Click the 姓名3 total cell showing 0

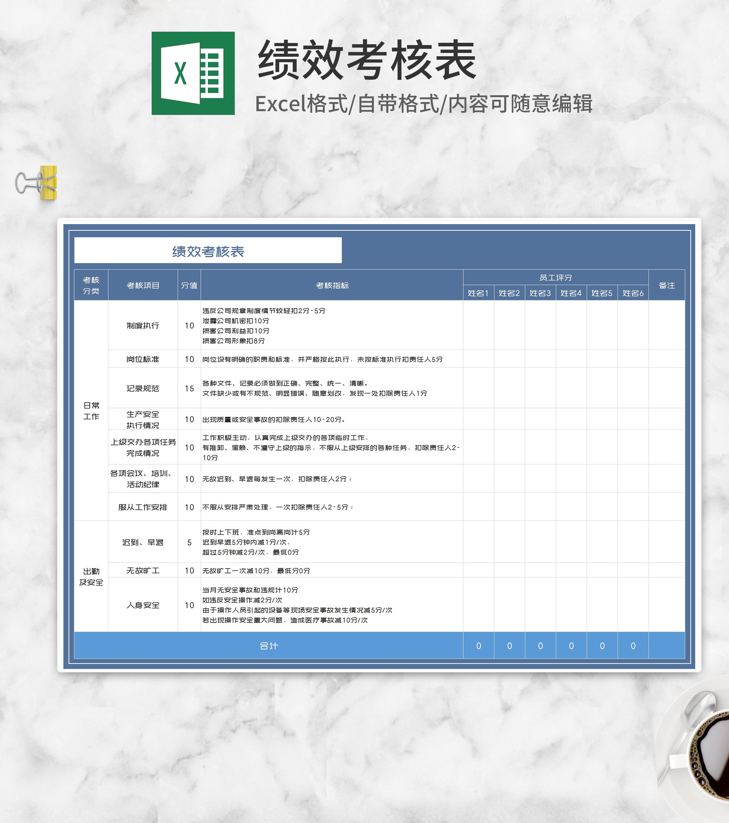(x=540, y=645)
